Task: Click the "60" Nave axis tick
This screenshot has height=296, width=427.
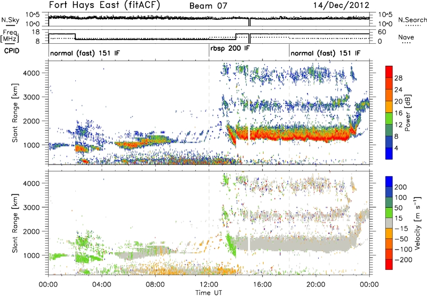Action: coord(382,32)
